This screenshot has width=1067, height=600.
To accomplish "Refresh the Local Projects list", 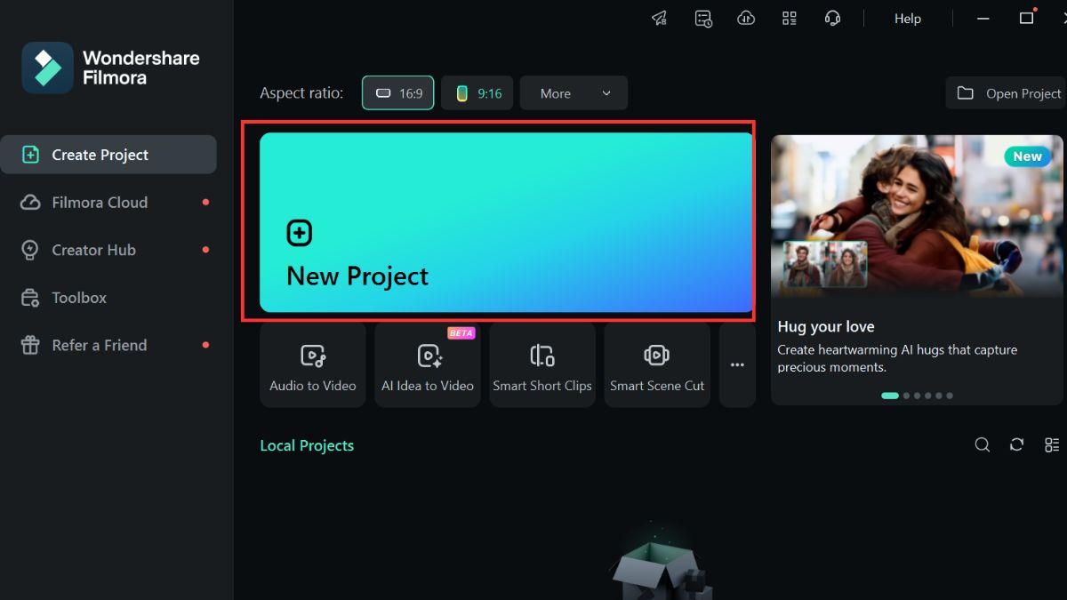I will point(1017,445).
